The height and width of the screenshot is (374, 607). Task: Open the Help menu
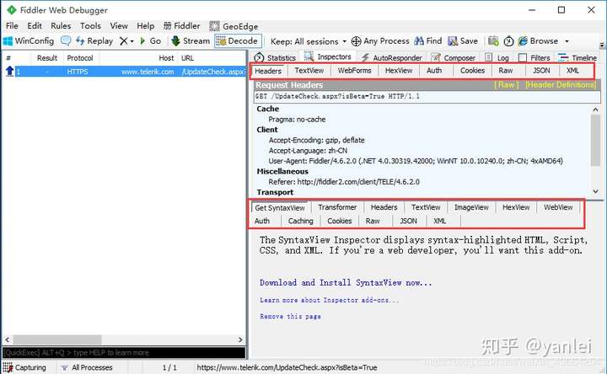146,26
